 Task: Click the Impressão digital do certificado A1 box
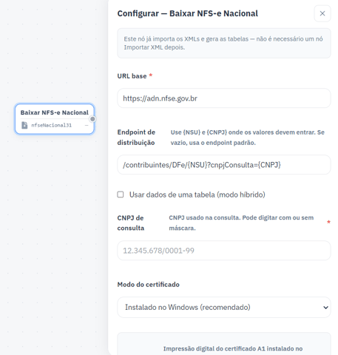pos(224,344)
